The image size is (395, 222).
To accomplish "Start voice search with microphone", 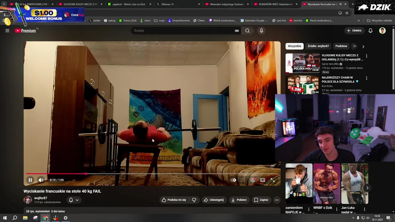I will (x=261, y=31).
